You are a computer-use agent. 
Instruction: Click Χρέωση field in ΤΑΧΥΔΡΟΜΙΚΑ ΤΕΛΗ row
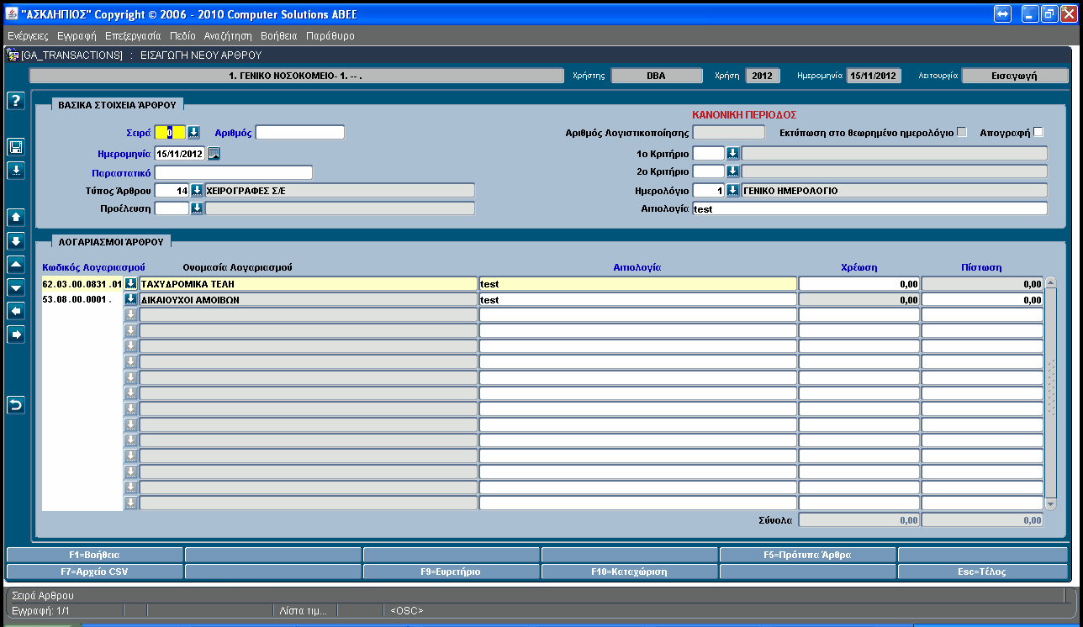pos(858,284)
